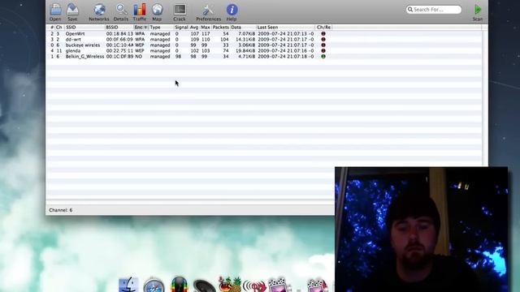
Task: Sort by the Enc column dropdown arrow
Action: tap(145, 27)
